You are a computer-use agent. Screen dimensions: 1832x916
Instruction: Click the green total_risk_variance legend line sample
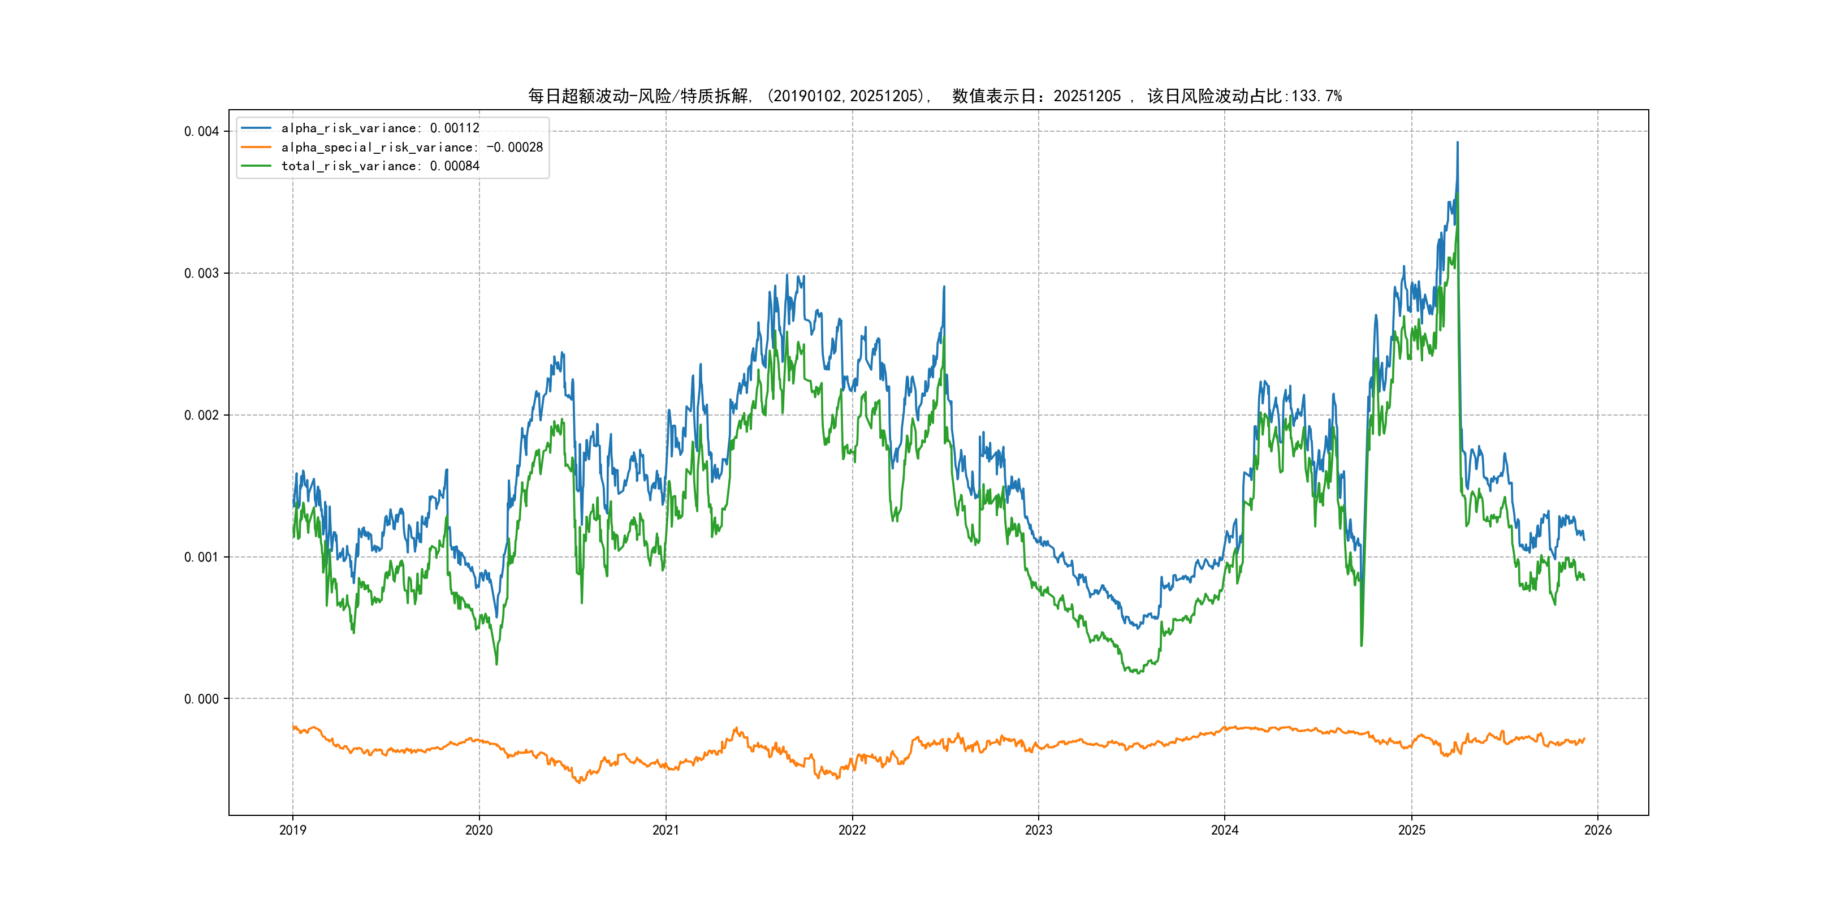coord(256,166)
